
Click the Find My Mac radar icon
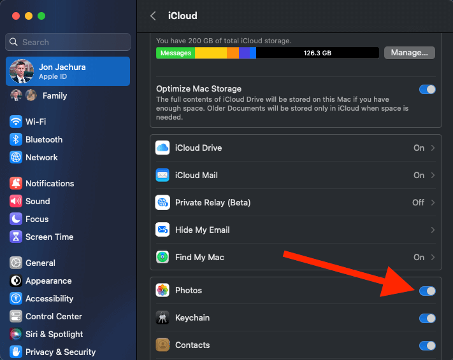point(162,257)
